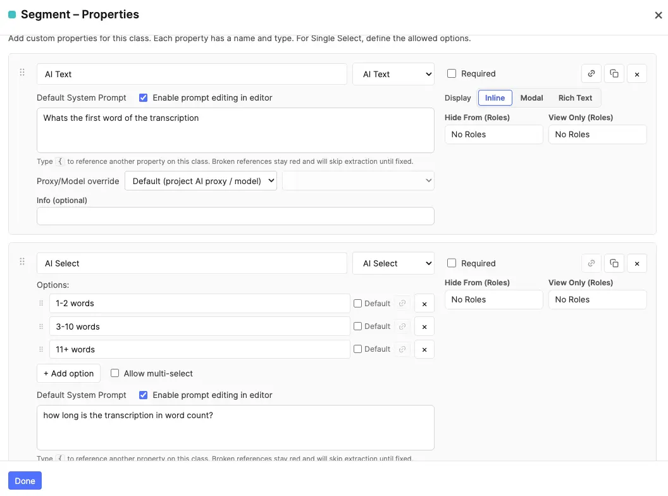Delete the 3-10 words option
This screenshot has width=668, height=496.
424,327
